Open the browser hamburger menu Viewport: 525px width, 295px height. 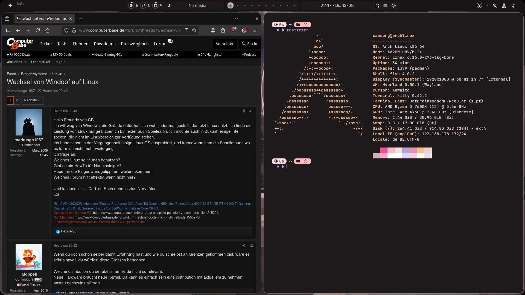(255, 30)
